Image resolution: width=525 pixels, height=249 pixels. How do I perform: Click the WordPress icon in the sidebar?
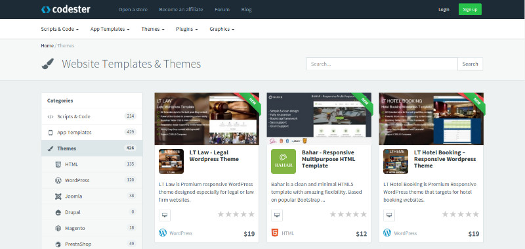pyautogui.click(x=58, y=180)
